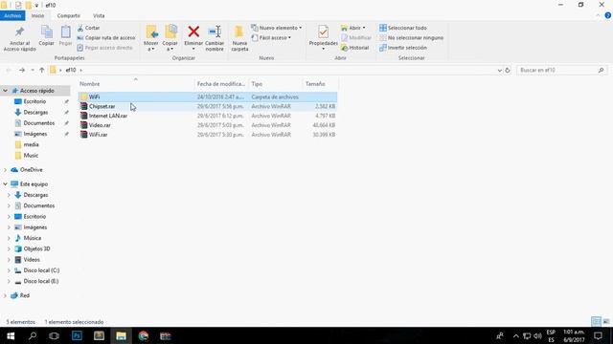The width and height of the screenshot is (613, 344).
Task: Click Seleccionar todo
Action: tap(403, 28)
